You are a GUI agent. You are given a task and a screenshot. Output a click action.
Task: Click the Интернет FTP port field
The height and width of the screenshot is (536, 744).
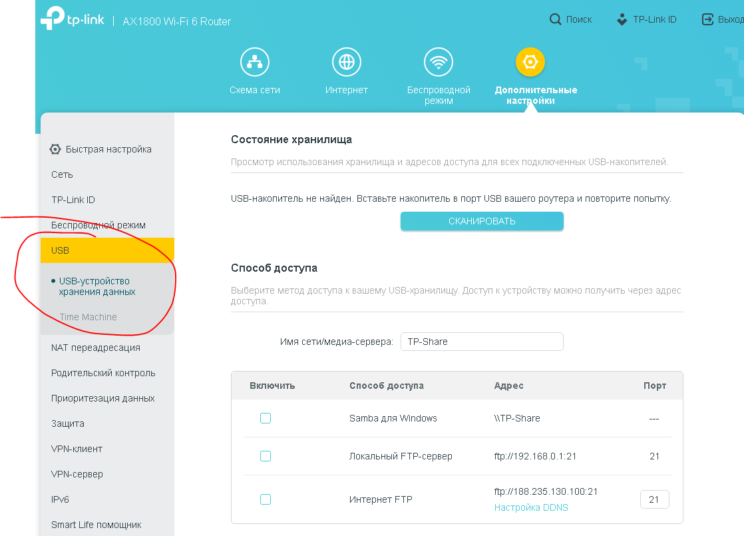(654, 499)
